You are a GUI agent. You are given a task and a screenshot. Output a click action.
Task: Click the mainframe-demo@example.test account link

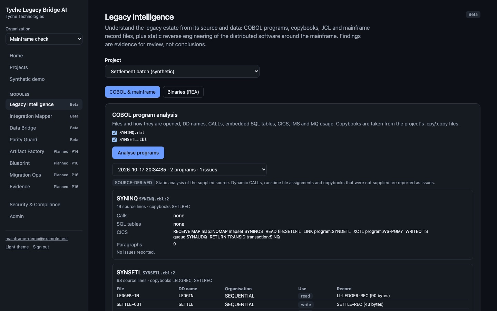click(37, 239)
